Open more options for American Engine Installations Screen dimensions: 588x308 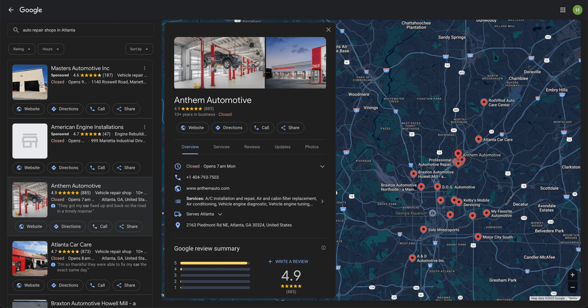[x=145, y=127]
